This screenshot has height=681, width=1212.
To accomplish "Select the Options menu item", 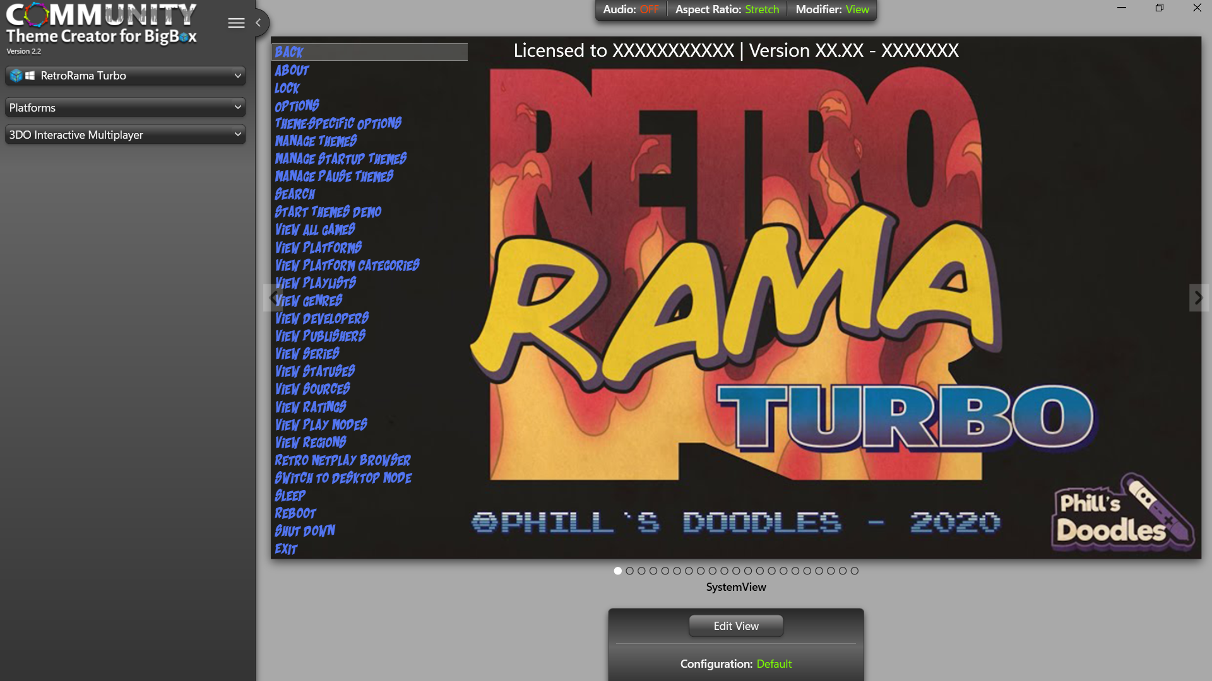I will pos(297,105).
